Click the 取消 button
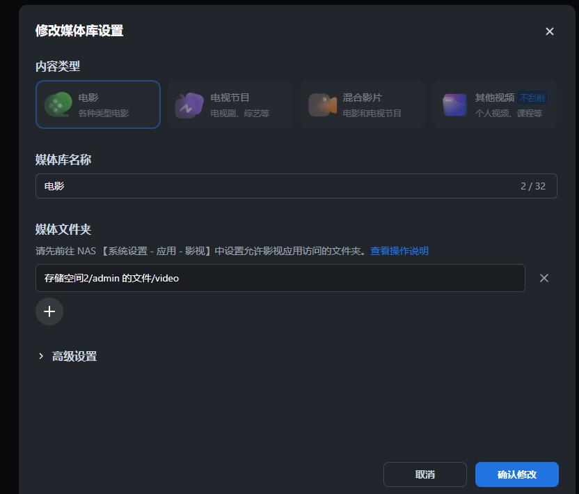The width and height of the screenshot is (579, 494). coord(425,474)
